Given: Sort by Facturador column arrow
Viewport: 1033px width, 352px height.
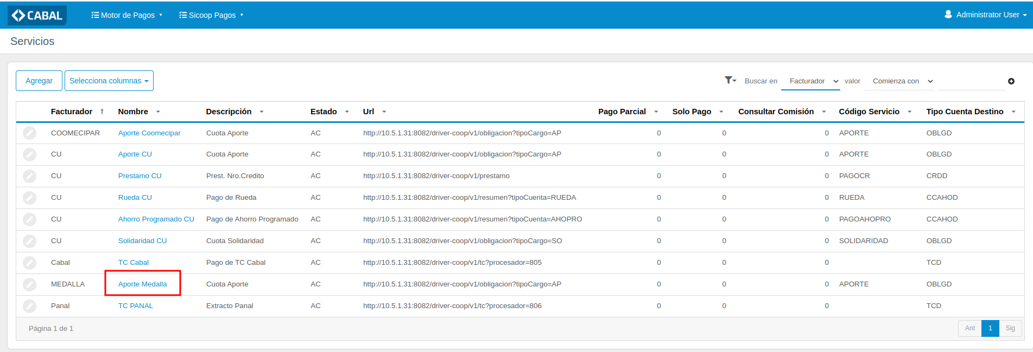Looking at the screenshot, I should 102,112.
